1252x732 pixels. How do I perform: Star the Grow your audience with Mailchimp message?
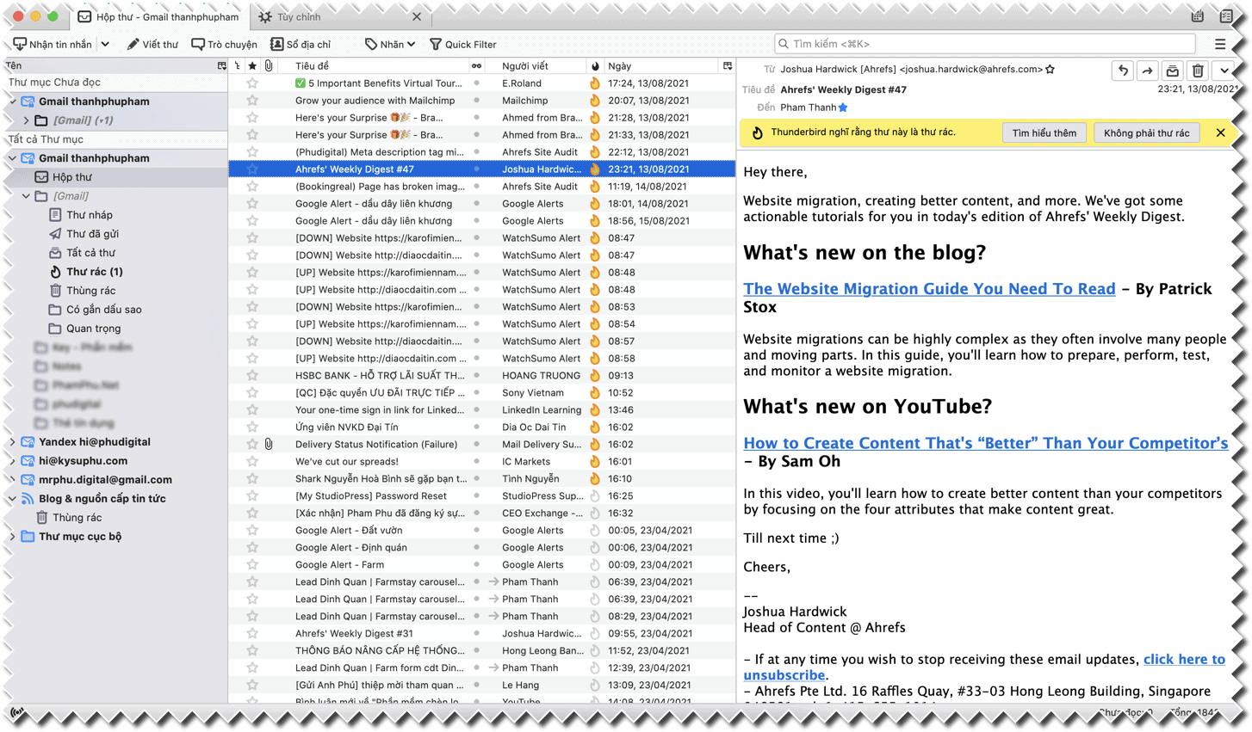252,101
